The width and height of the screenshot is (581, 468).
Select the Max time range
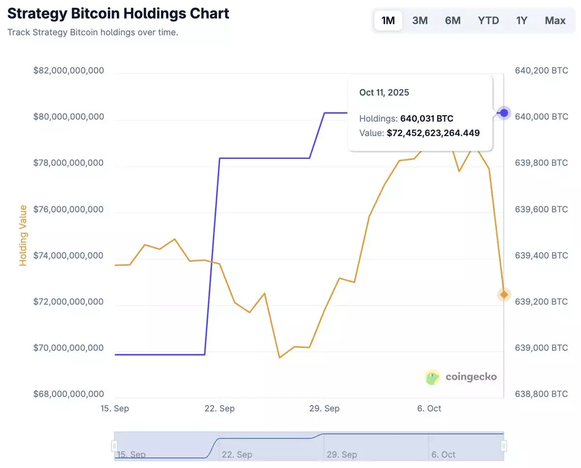[x=555, y=20]
